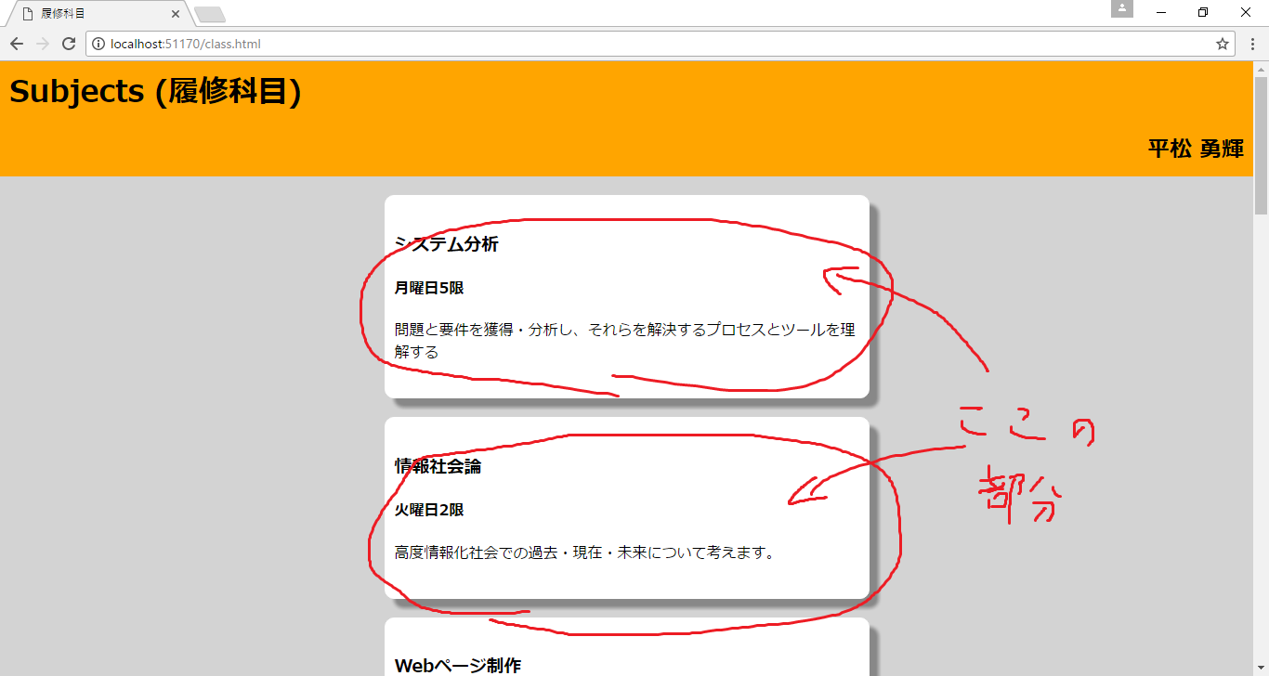
Task: Click the browser back navigation arrow
Action: [16, 44]
